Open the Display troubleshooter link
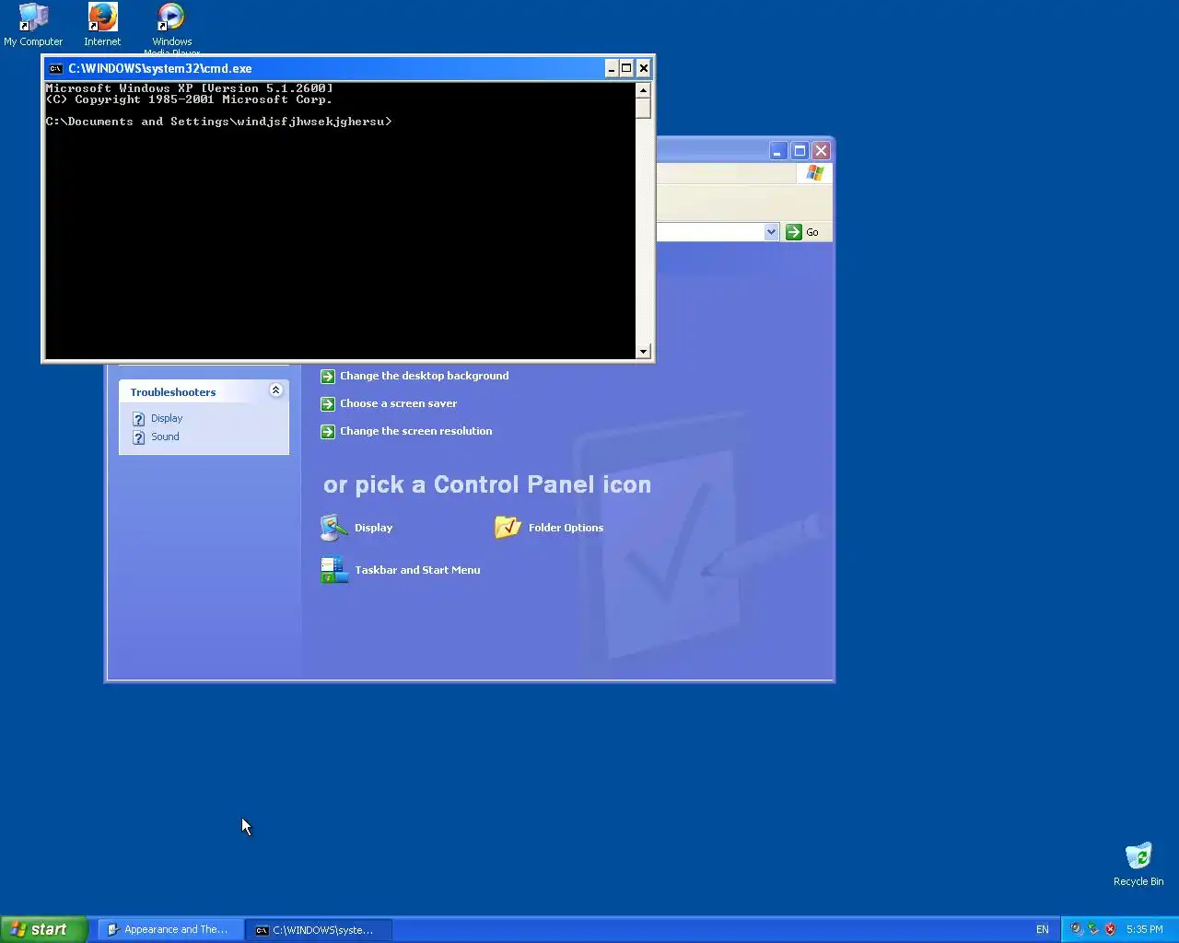Viewport: 1179px width, 943px height. coord(167,418)
